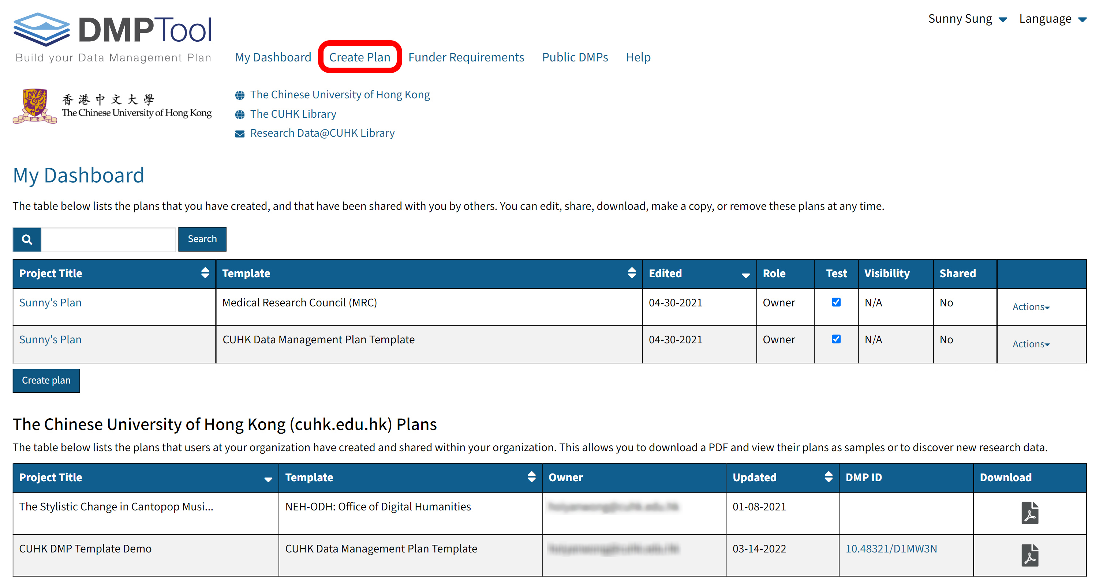The height and width of the screenshot is (585, 1103).
Task: Open the Actions dropdown for Sunny's MRC plan
Action: click(1030, 306)
